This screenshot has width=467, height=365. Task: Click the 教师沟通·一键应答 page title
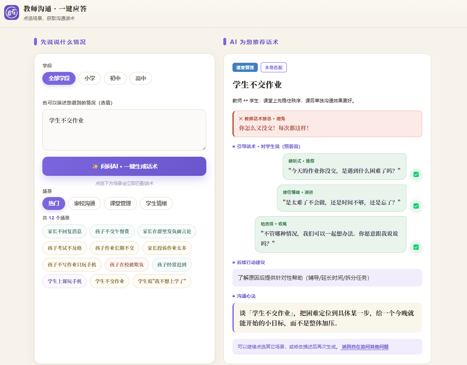pos(55,9)
